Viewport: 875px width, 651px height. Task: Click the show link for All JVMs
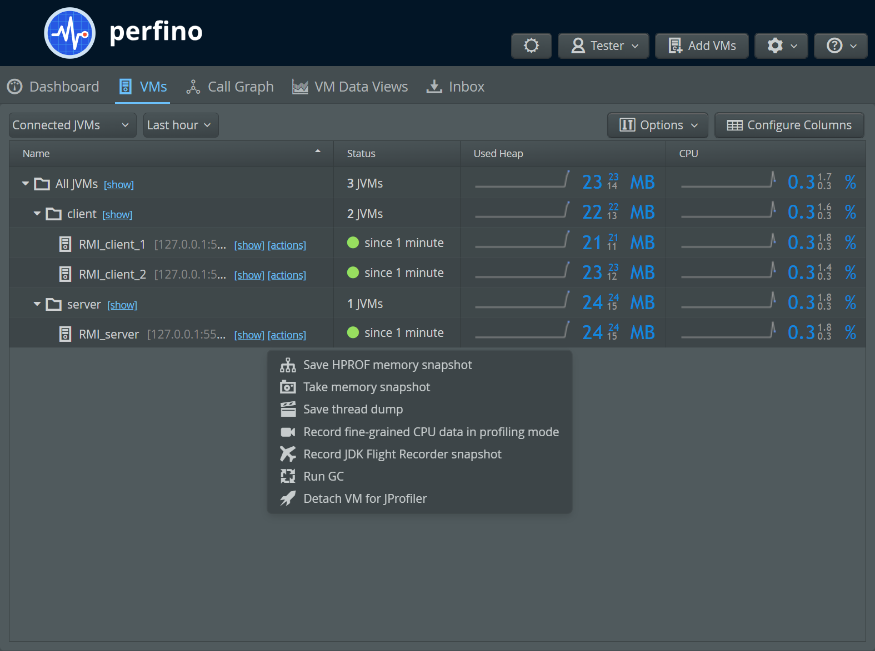[119, 185]
